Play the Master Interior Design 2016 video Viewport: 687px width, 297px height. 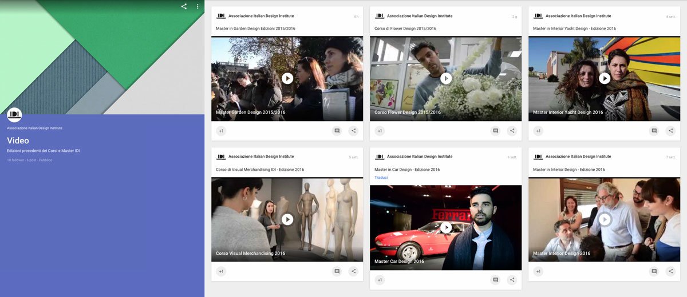[x=605, y=219]
